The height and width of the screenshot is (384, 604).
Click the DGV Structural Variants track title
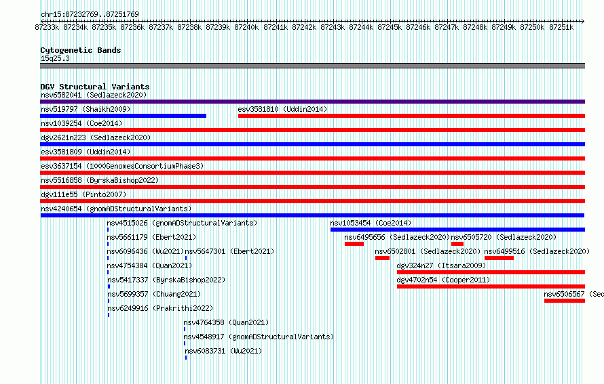click(95, 87)
